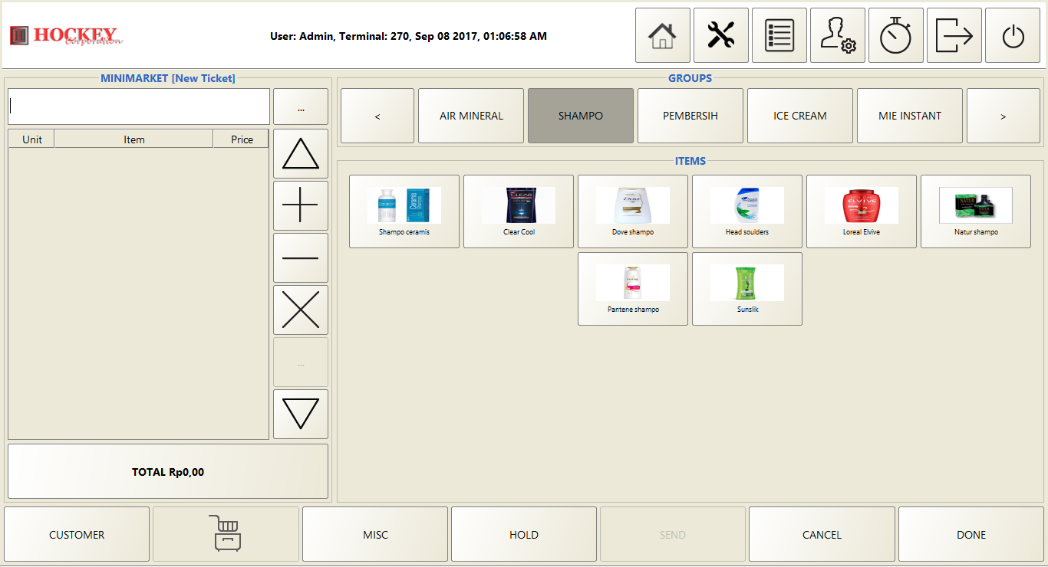
Task: Remove item with the X button
Action: [301, 310]
